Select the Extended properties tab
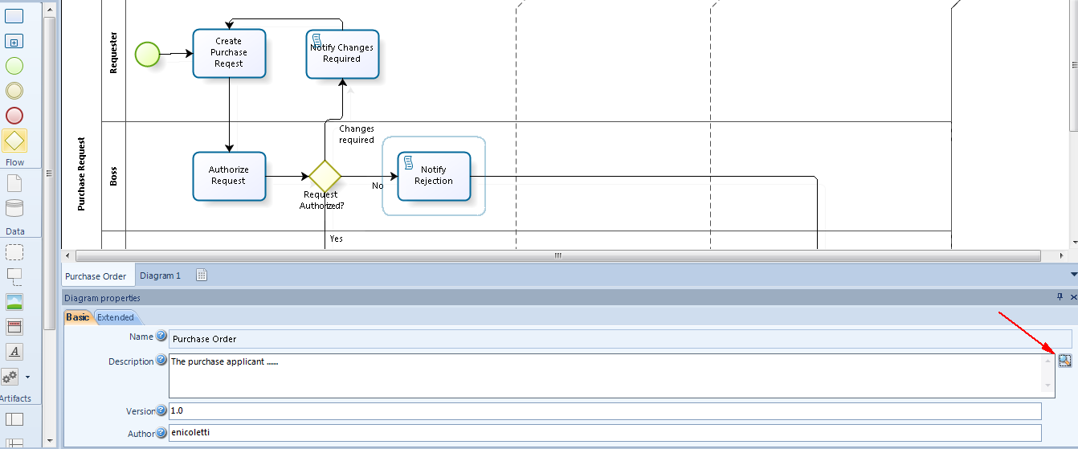 116,317
